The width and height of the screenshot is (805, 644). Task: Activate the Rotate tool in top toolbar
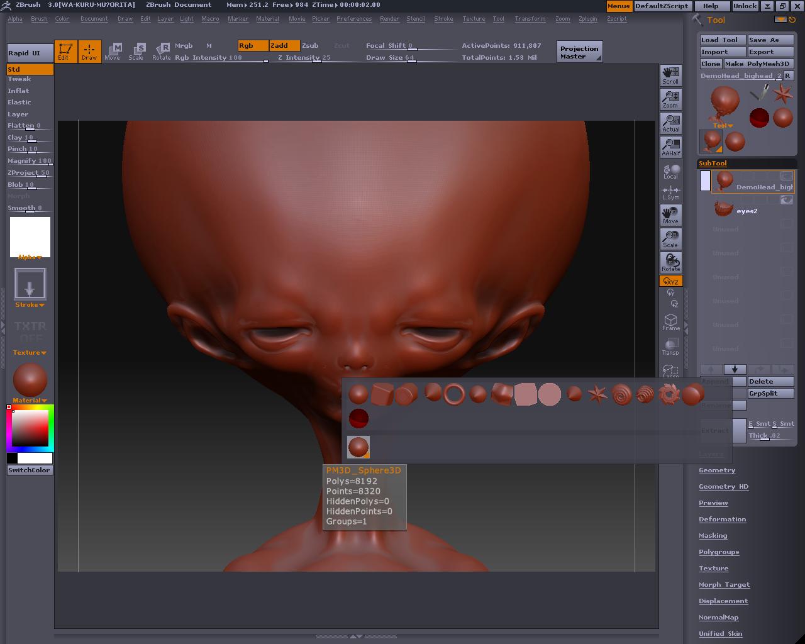tap(162, 51)
